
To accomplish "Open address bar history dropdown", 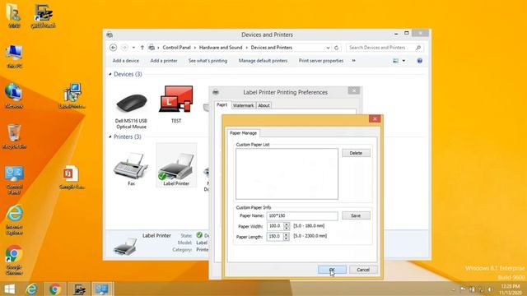I will [328, 48].
